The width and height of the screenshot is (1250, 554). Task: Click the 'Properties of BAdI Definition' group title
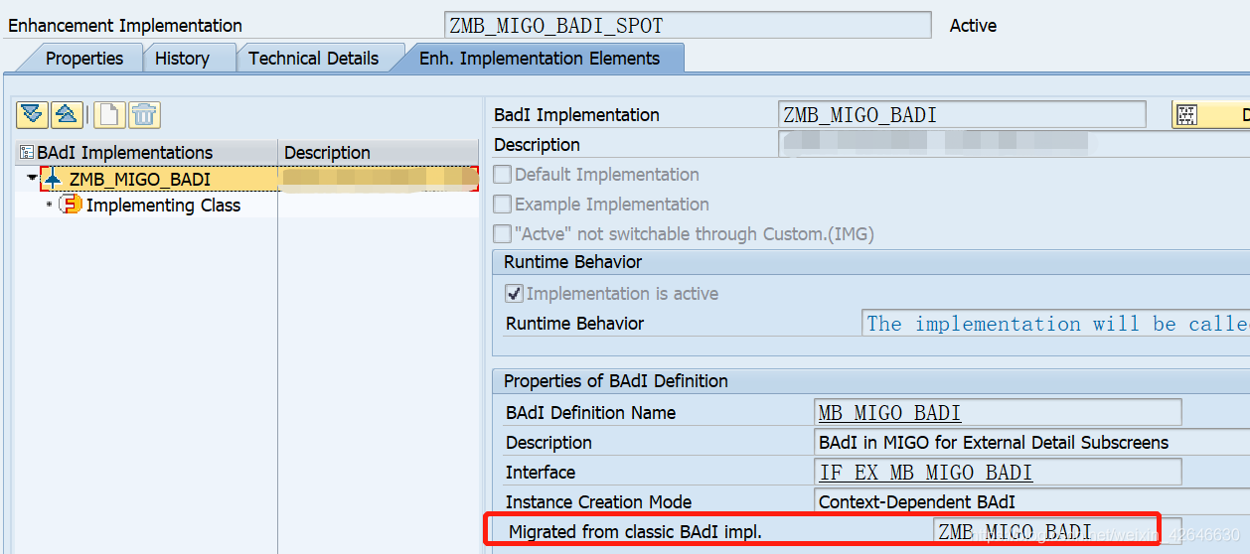[x=616, y=381]
